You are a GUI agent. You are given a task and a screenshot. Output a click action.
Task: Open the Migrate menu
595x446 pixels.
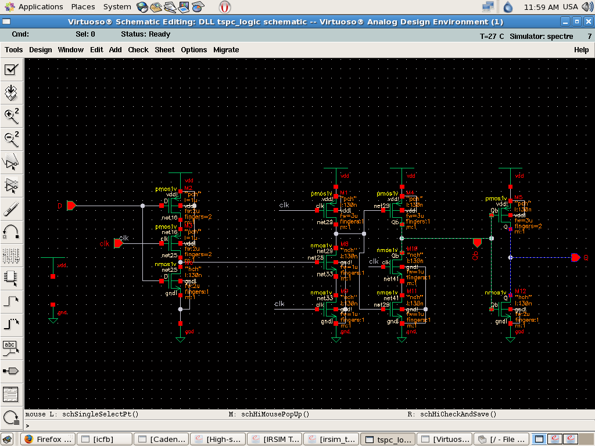tap(226, 50)
